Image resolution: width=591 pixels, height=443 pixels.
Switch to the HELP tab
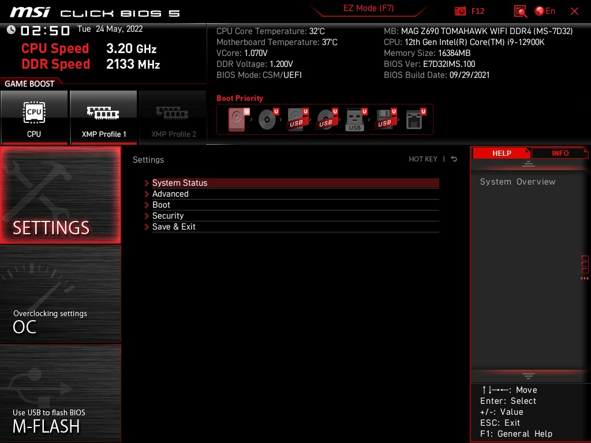[502, 153]
